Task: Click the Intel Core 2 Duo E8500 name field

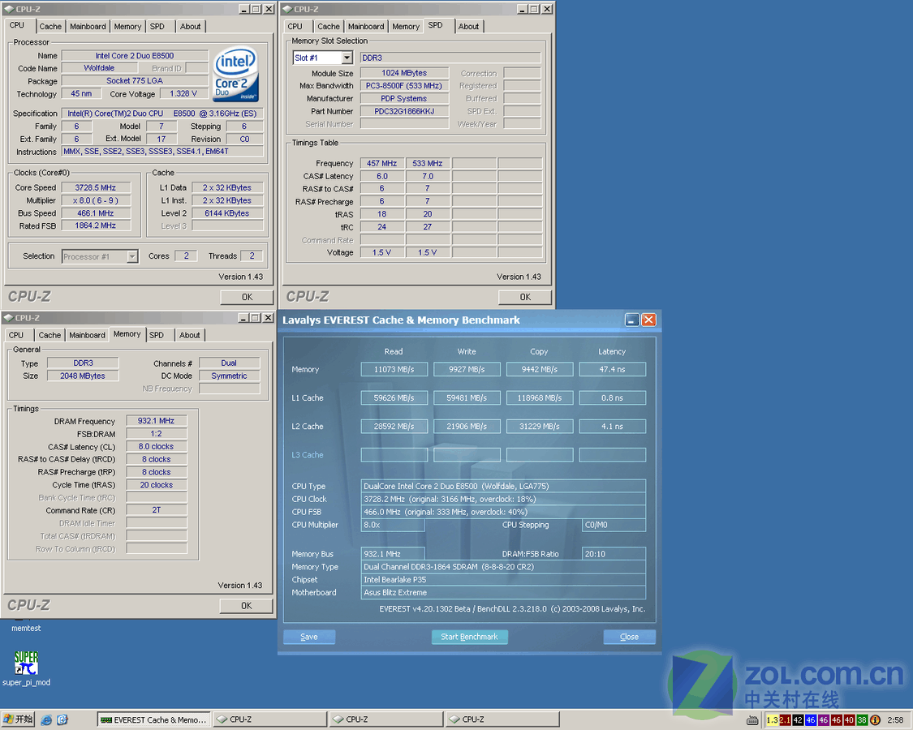Action: (x=135, y=56)
